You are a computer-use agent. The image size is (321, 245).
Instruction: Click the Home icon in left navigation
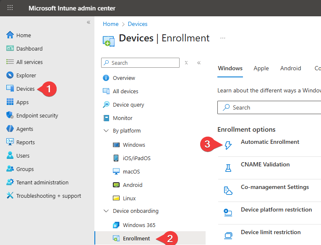coord(10,35)
